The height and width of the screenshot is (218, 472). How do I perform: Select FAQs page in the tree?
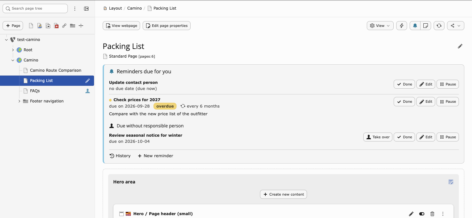pos(35,91)
